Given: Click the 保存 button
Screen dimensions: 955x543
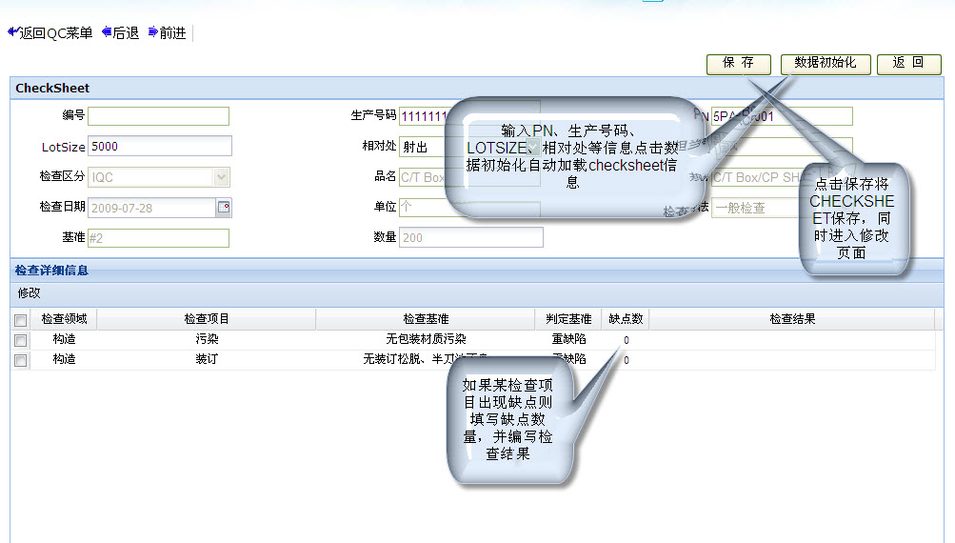Looking at the screenshot, I should click(x=738, y=64).
